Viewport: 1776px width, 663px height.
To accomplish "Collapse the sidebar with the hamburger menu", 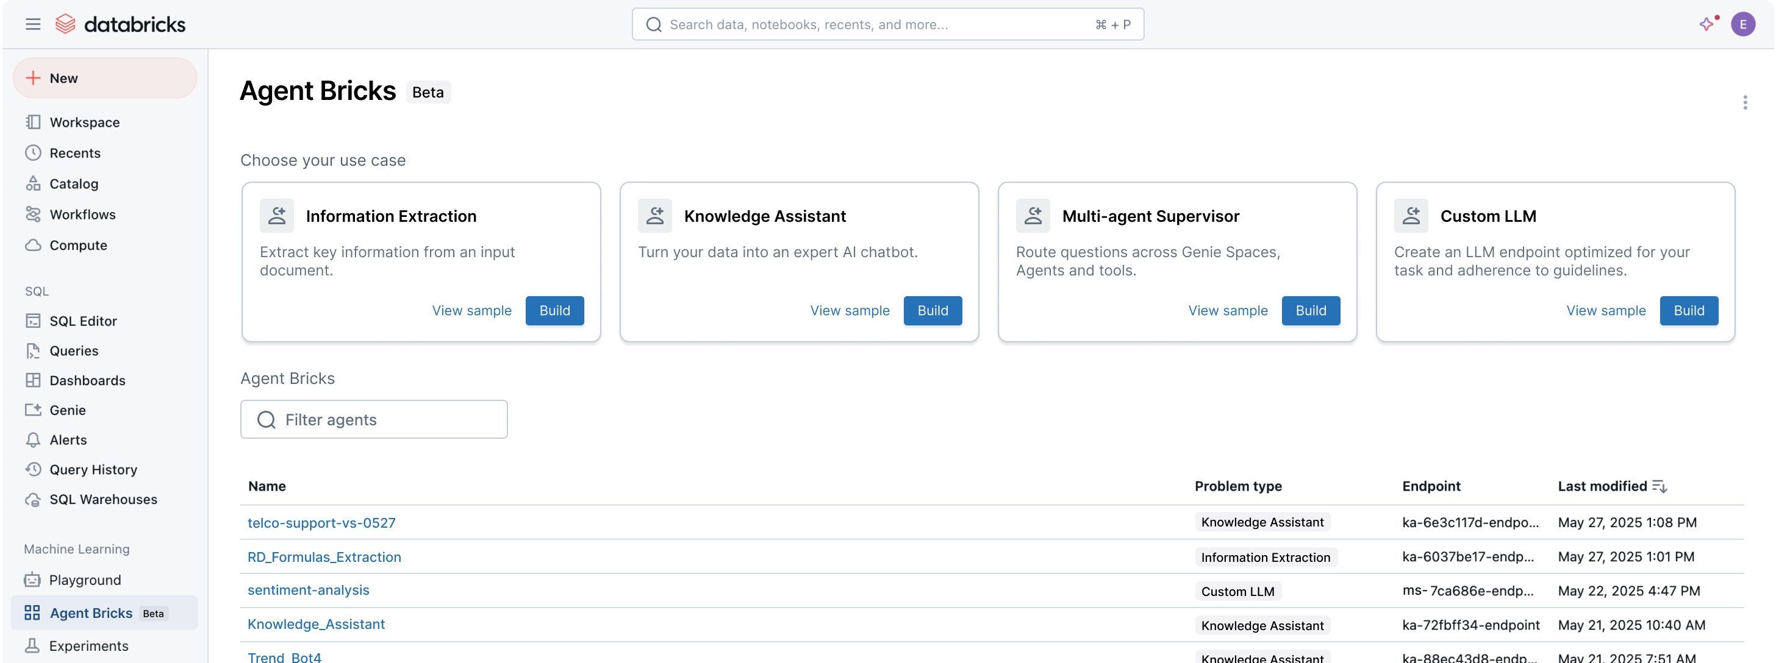I will tap(32, 23).
